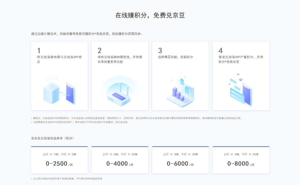Click the heading 在线赚积分，免费兑京豆
The width and height of the screenshot is (300, 185).
pyautogui.click(x=150, y=15)
